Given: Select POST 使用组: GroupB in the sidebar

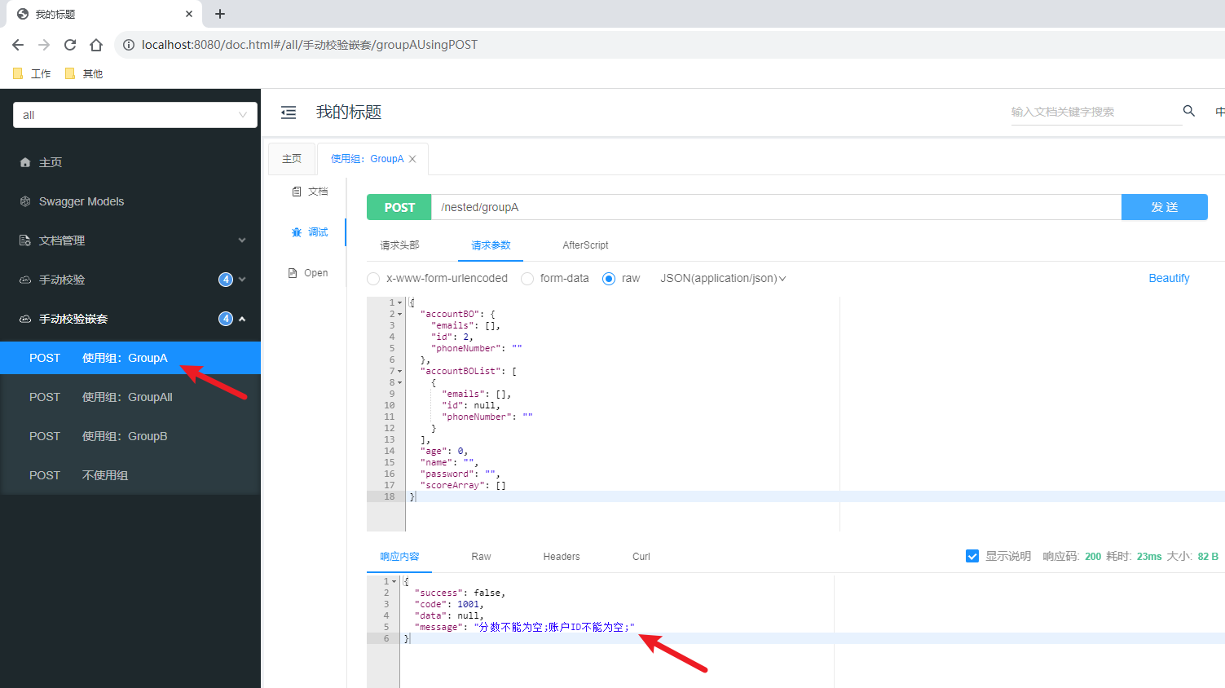Looking at the screenshot, I should pos(130,436).
